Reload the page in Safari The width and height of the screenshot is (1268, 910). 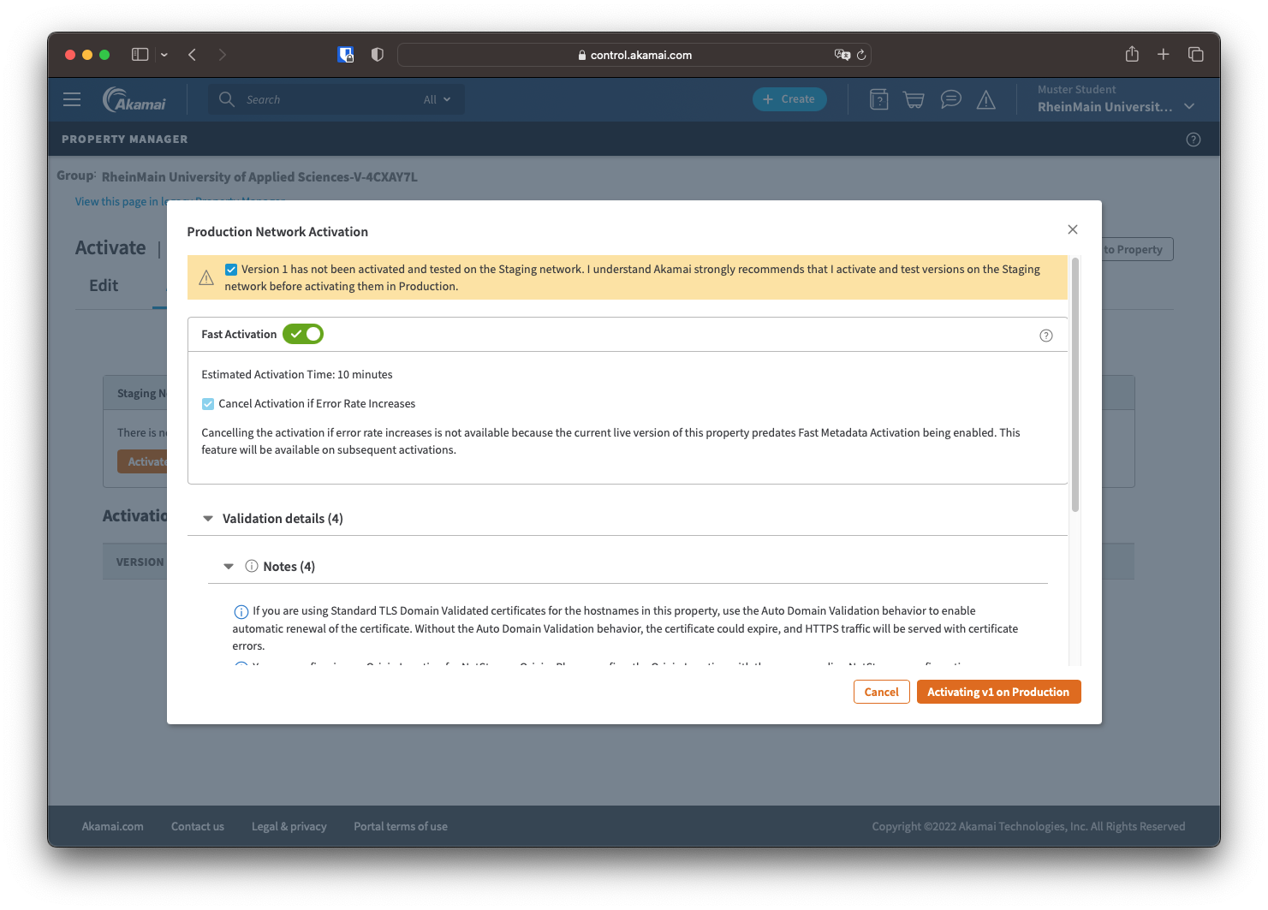pyautogui.click(x=861, y=55)
